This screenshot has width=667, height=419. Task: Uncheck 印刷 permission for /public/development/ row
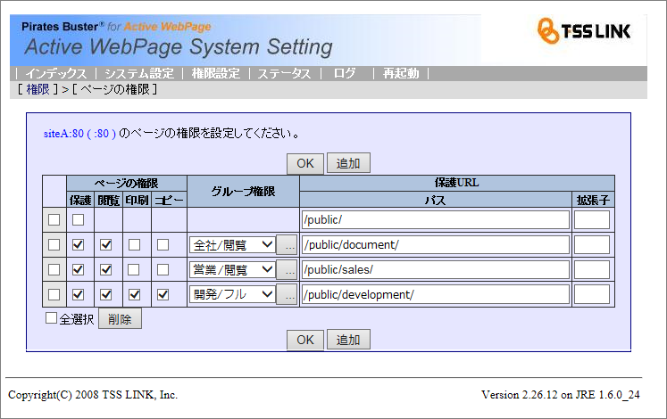click(134, 294)
